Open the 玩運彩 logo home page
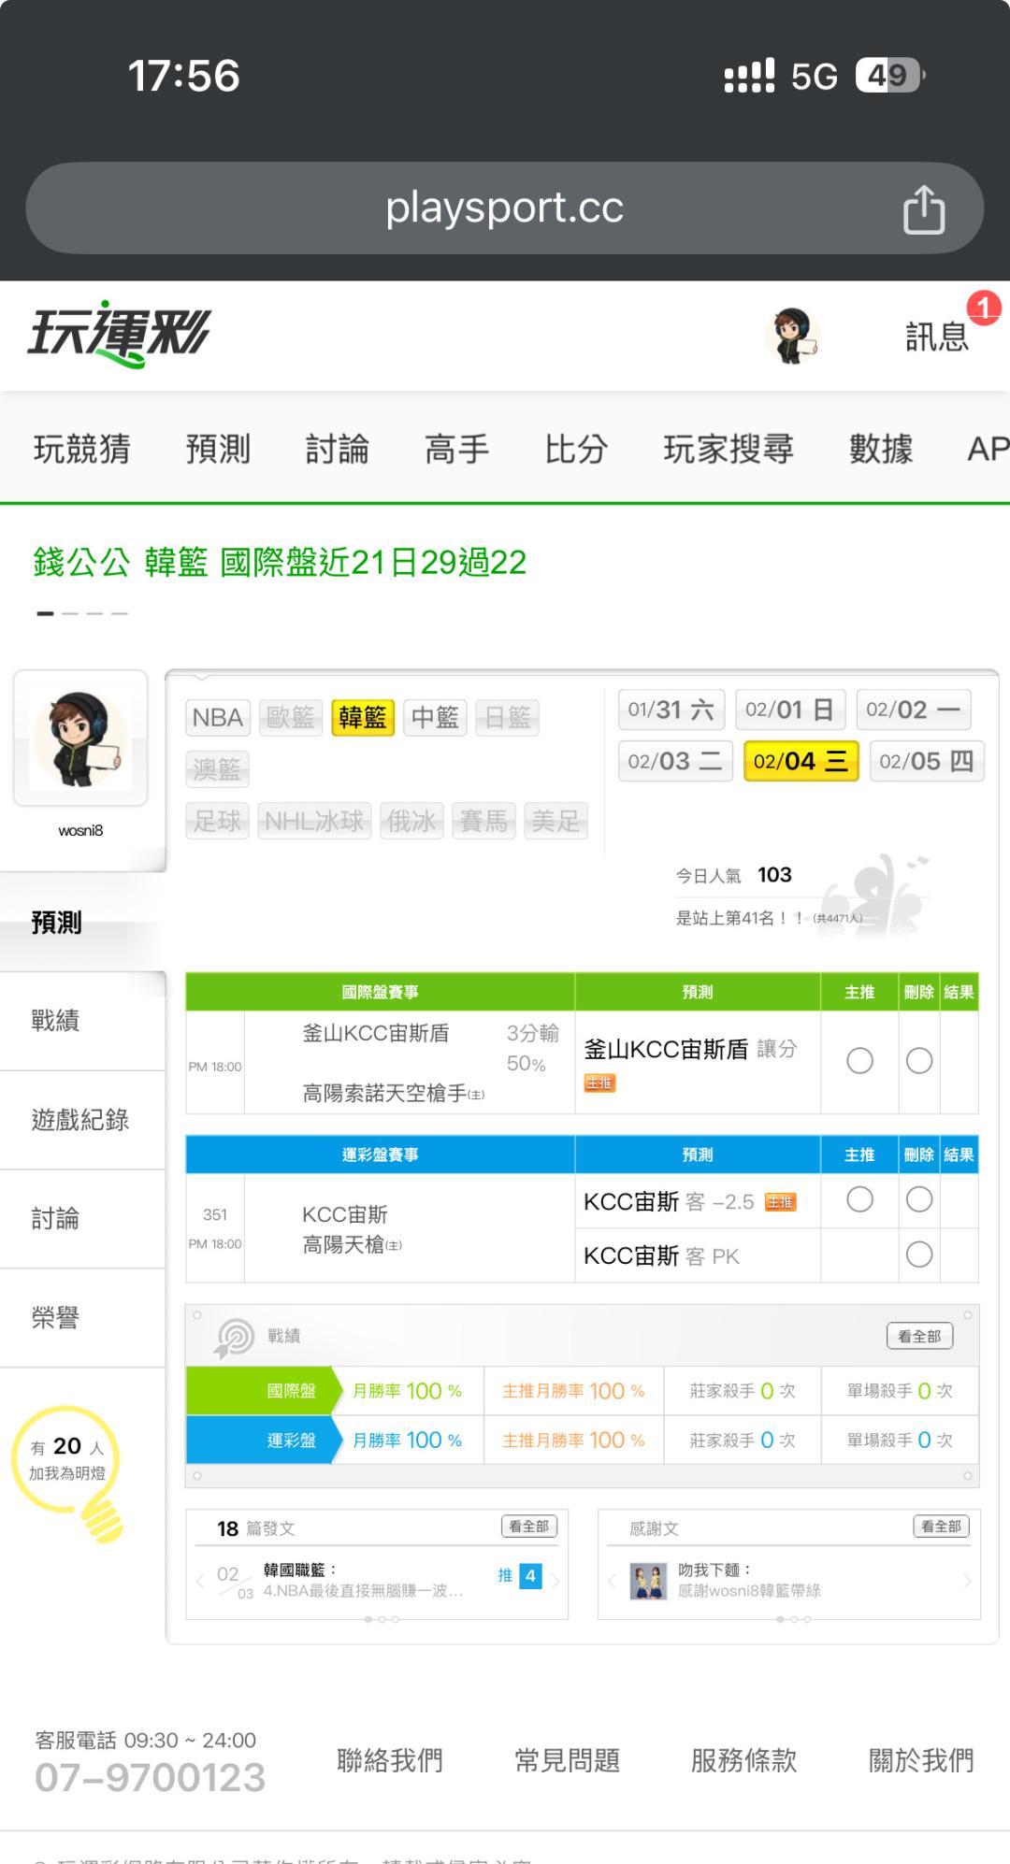 click(119, 334)
